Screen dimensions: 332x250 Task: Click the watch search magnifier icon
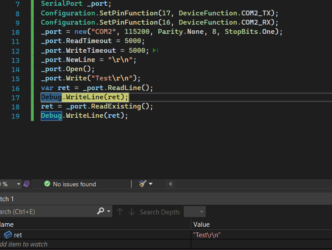[x=100, y=211]
